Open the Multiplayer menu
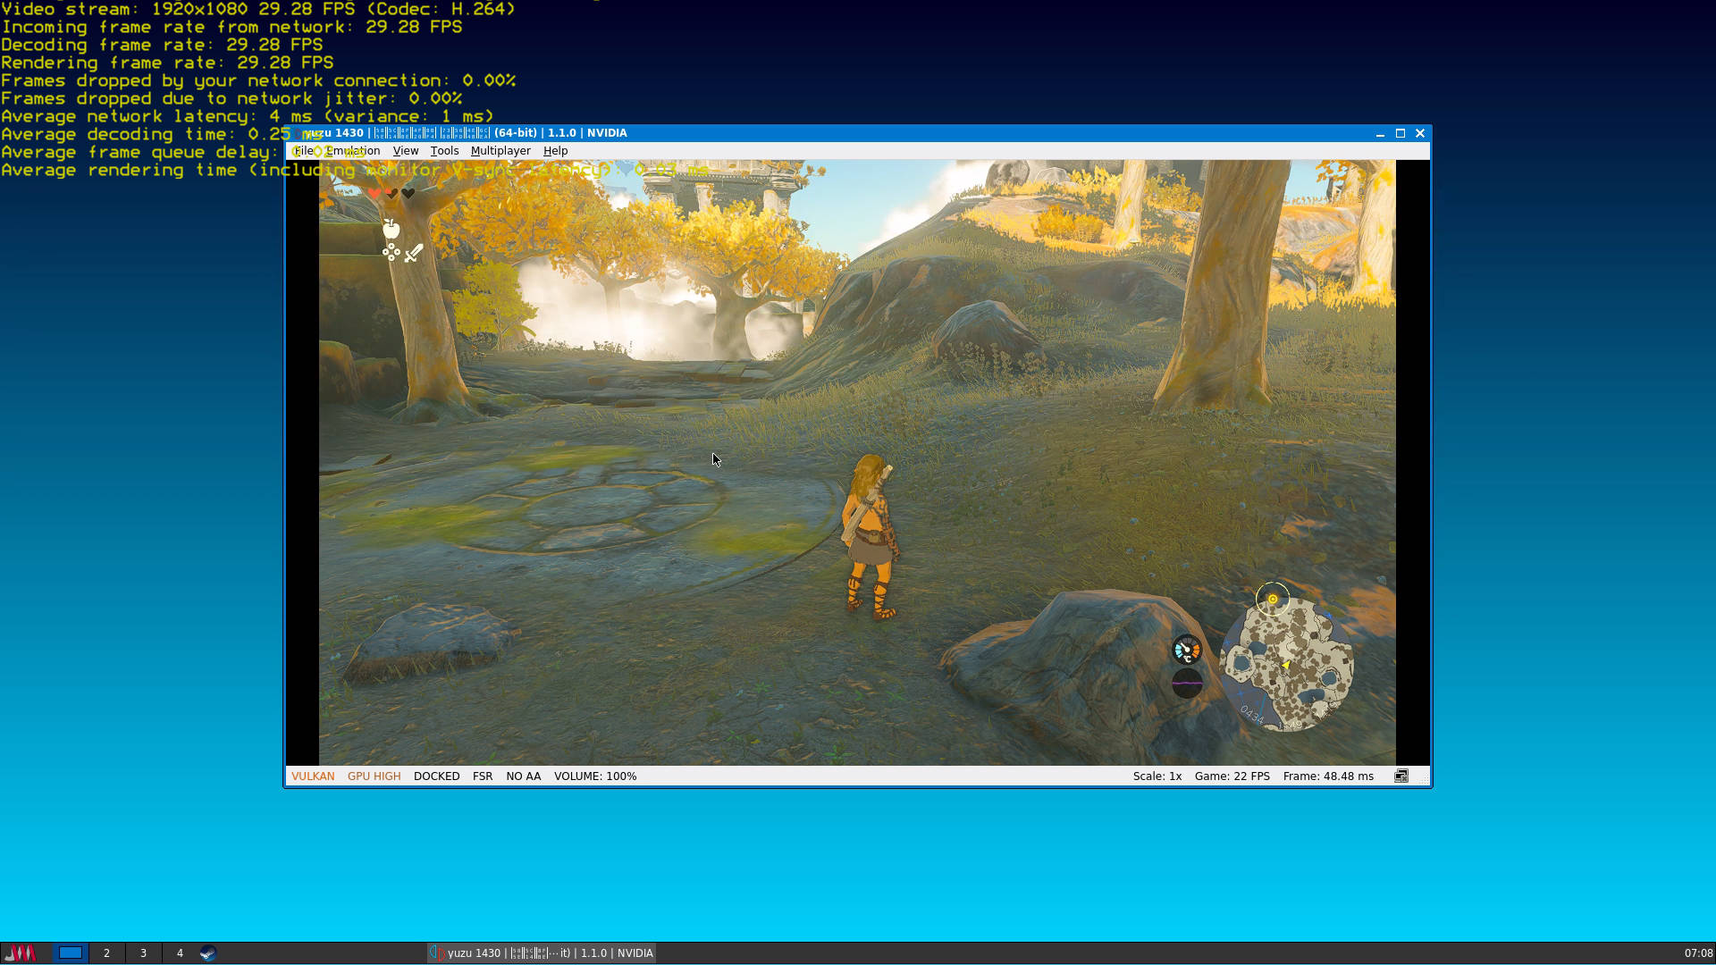Screen dimensions: 1716x965 pyautogui.click(x=500, y=151)
